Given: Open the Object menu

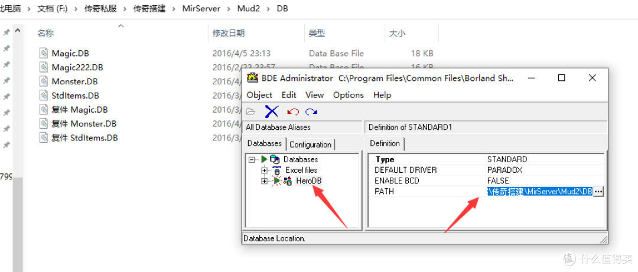Looking at the screenshot, I should [x=259, y=95].
